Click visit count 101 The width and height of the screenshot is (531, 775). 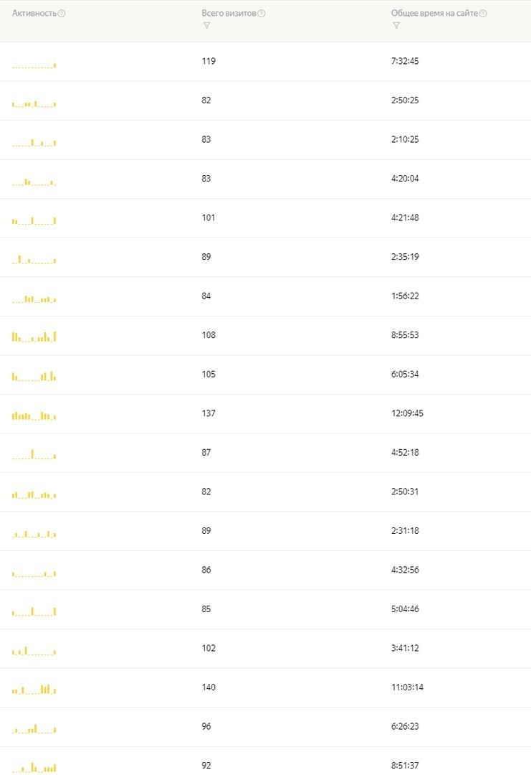[209, 217]
